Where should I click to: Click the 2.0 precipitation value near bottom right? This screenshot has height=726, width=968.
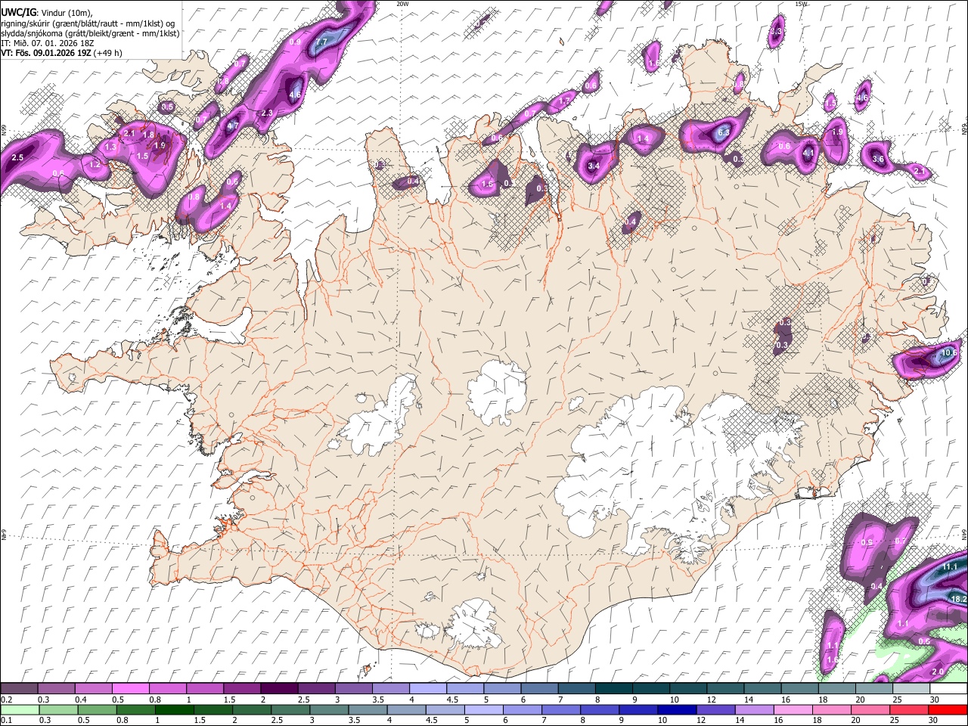(x=938, y=672)
